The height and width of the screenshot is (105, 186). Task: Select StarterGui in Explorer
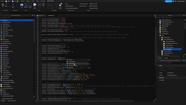pos(164,28)
